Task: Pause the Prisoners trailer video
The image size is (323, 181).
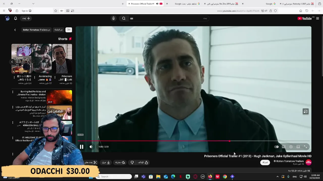Action: pos(82,147)
